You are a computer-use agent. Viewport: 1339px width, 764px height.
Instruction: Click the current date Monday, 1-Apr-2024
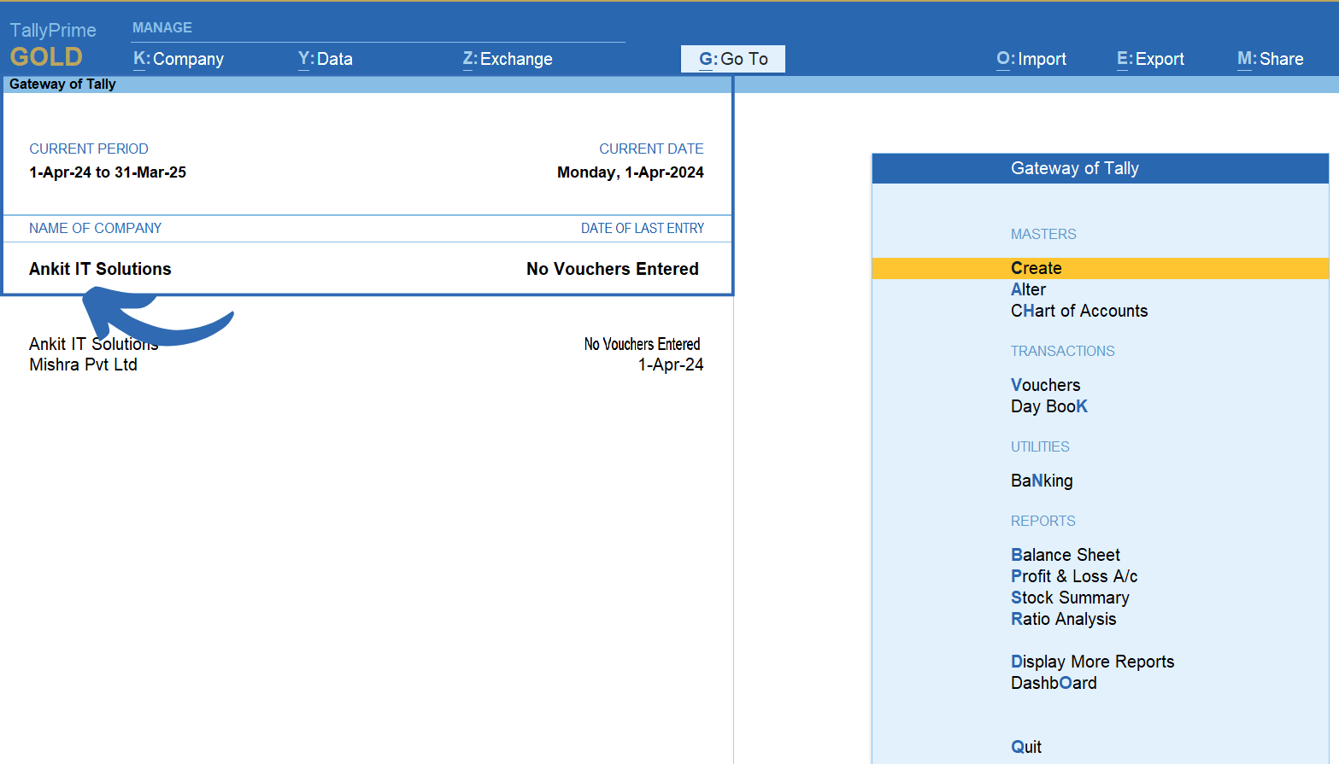coord(631,172)
